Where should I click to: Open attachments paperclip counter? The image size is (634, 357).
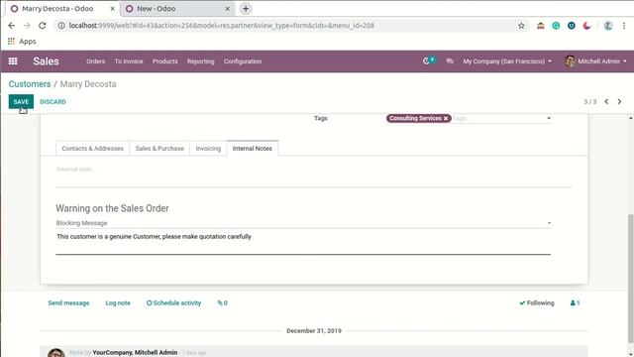222,302
